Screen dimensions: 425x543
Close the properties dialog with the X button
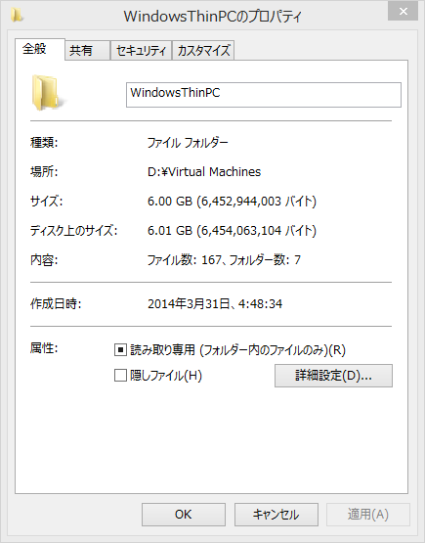pyautogui.click(x=403, y=12)
